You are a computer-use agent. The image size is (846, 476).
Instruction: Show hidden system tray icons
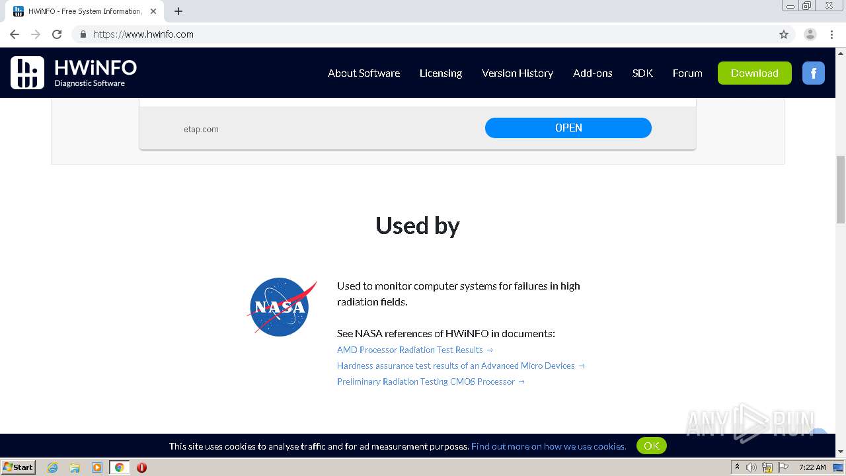737,467
